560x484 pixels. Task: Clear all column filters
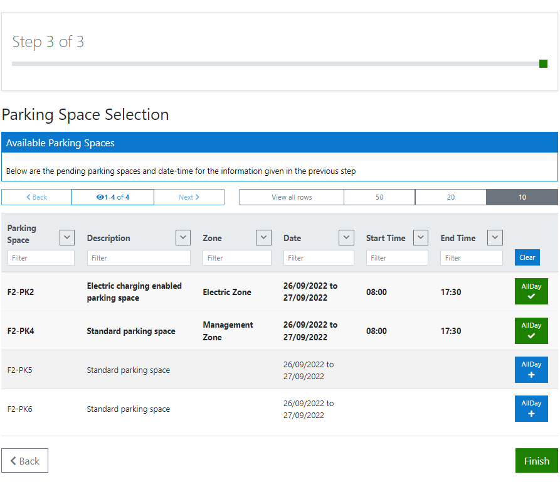(x=527, y=257)
